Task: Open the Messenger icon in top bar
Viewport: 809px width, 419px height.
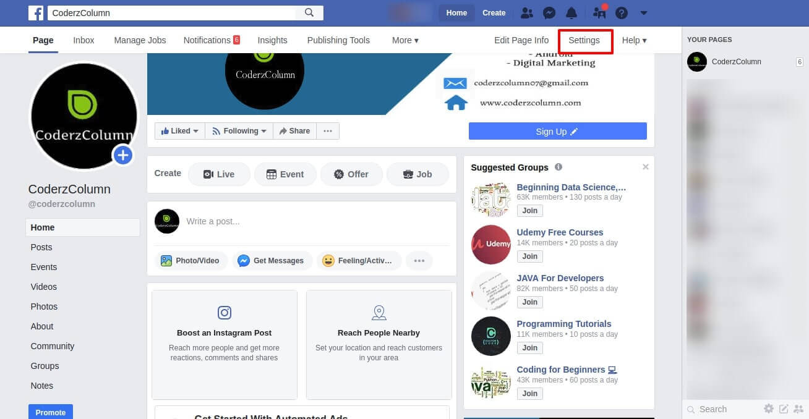Action: 549,13
